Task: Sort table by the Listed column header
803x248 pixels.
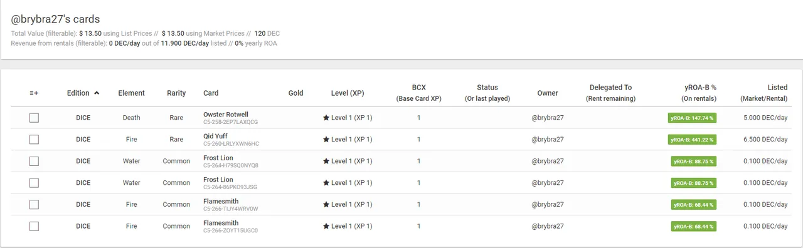Action: point(777,88)
